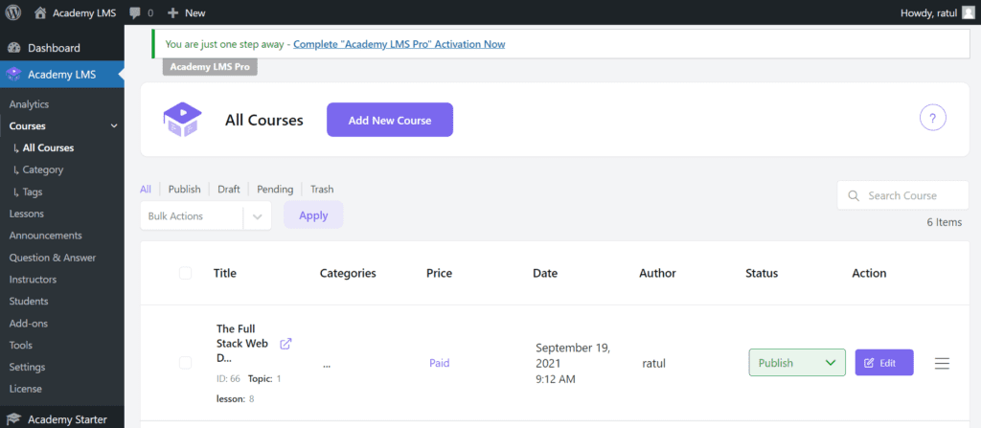
Task: Edit The Full Stack Web course
Action: coord(884,363)
